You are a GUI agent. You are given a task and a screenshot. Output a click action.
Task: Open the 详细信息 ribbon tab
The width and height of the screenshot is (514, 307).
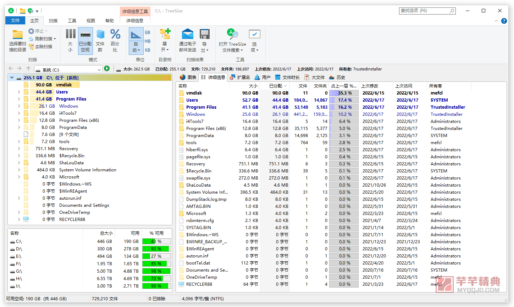[135, 21]
